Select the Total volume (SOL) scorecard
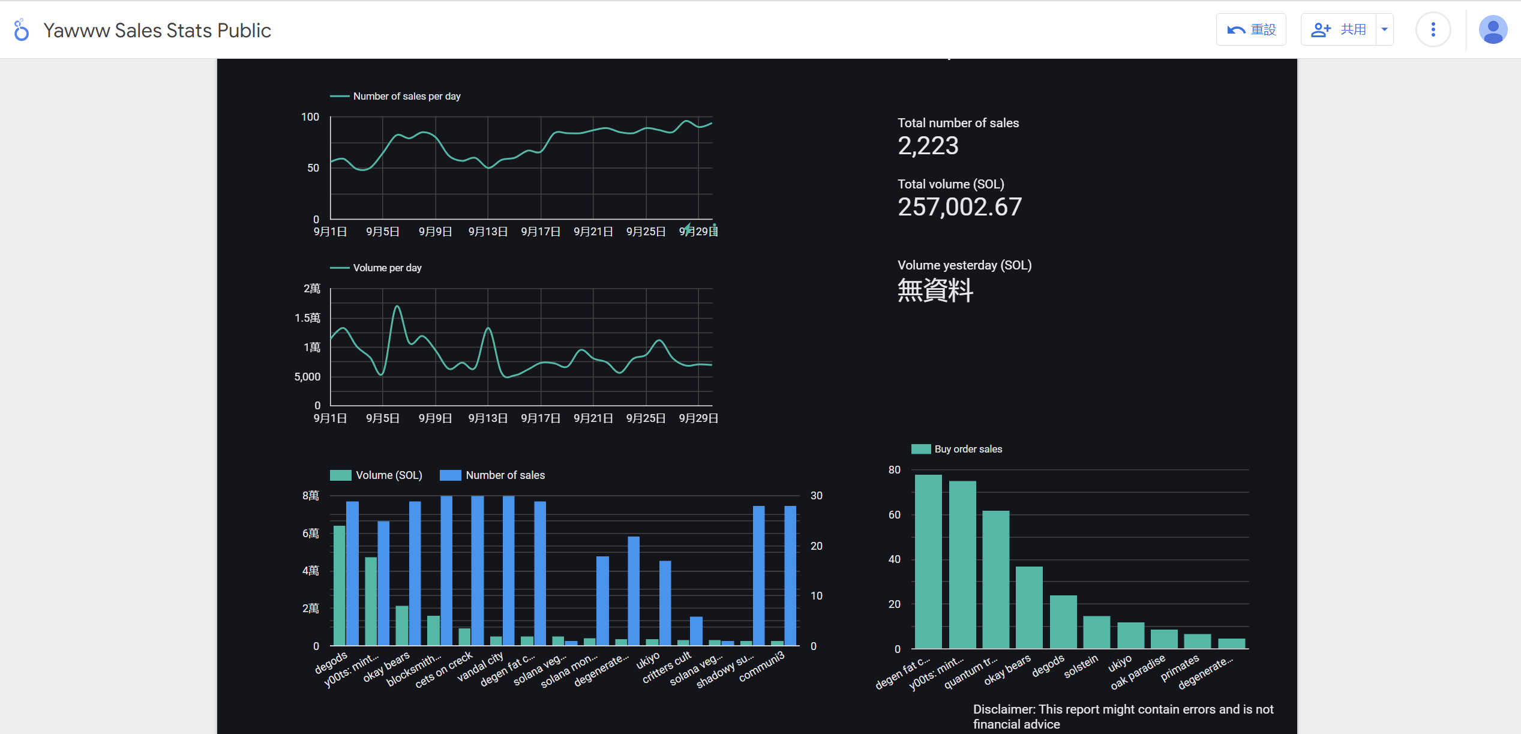1521x734 pixels. pos(959,199)
